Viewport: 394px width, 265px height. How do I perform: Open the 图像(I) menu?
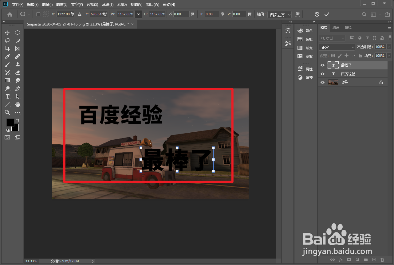[x=47, y=5]
